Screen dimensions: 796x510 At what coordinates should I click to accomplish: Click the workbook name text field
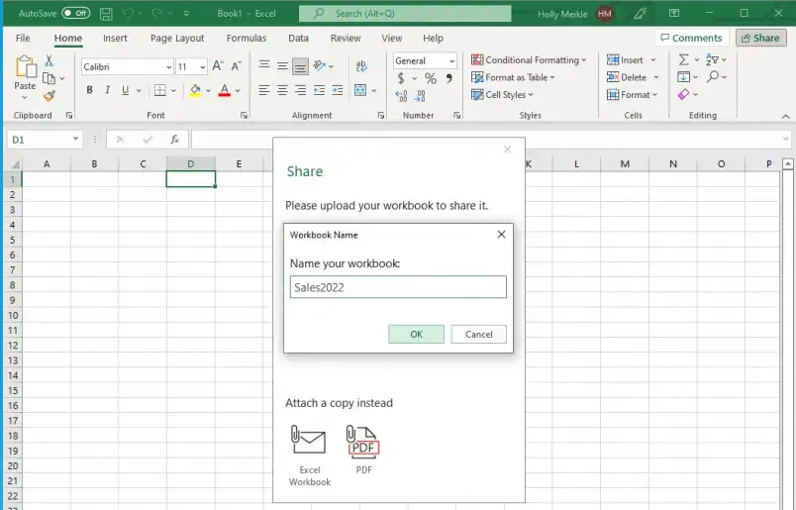(x=398, y=287)
